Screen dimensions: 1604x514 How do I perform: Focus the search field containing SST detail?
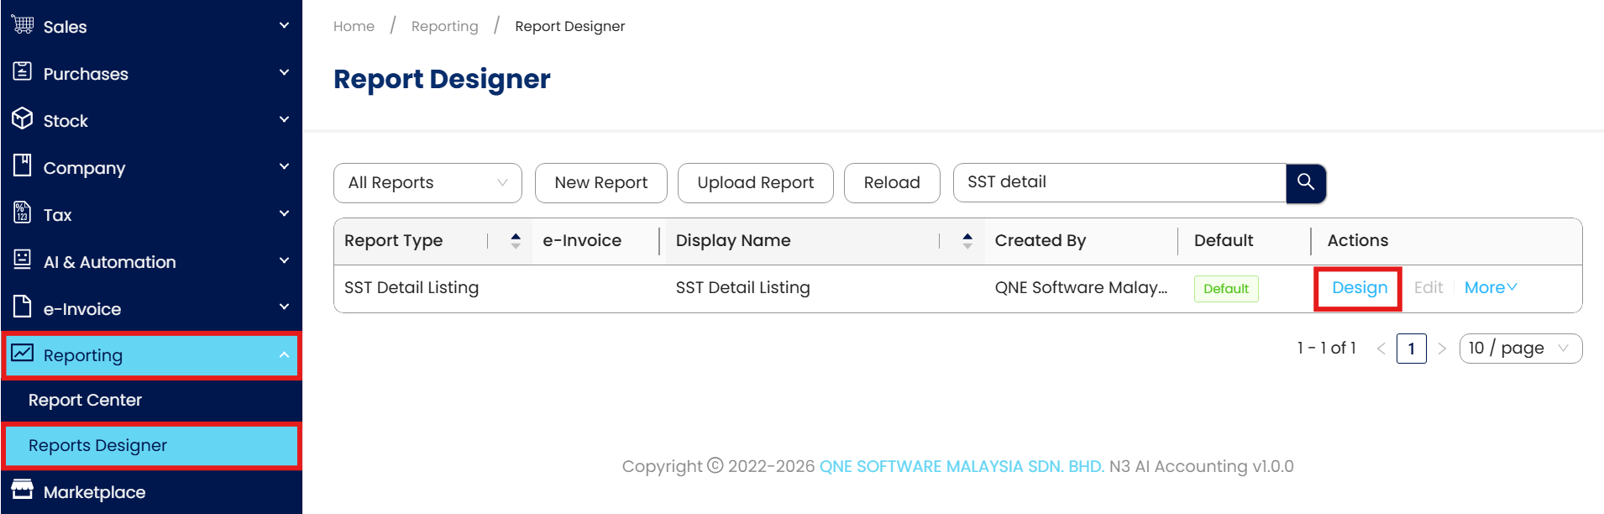click(x=1119, y=182)
